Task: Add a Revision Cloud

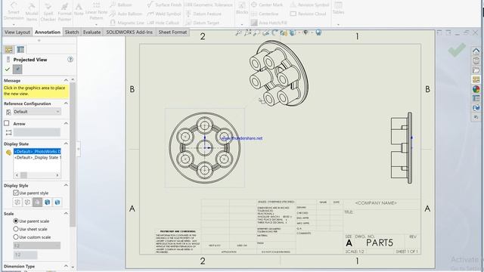Action: 309,14
